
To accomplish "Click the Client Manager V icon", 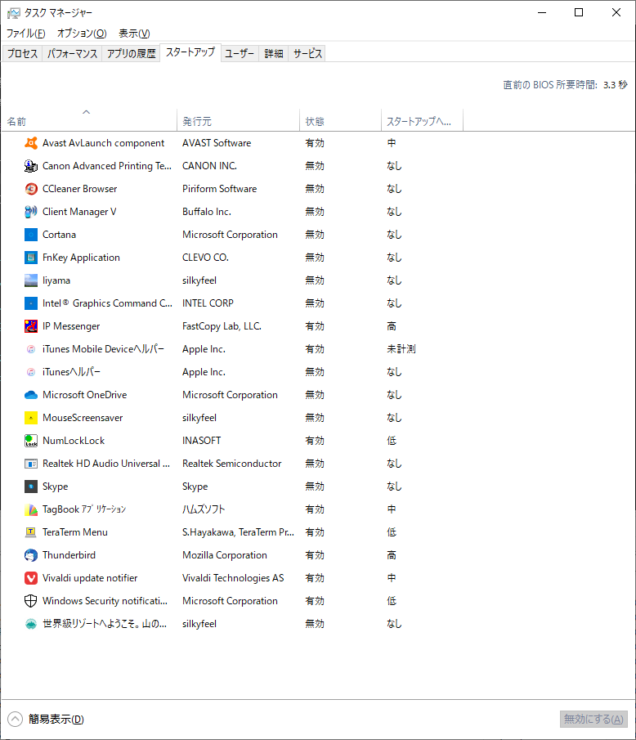I will tap(31, 212).
